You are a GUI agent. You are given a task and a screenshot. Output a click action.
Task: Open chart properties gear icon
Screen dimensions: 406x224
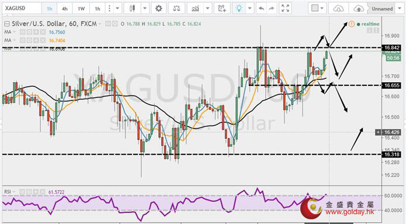pos(158,9)
